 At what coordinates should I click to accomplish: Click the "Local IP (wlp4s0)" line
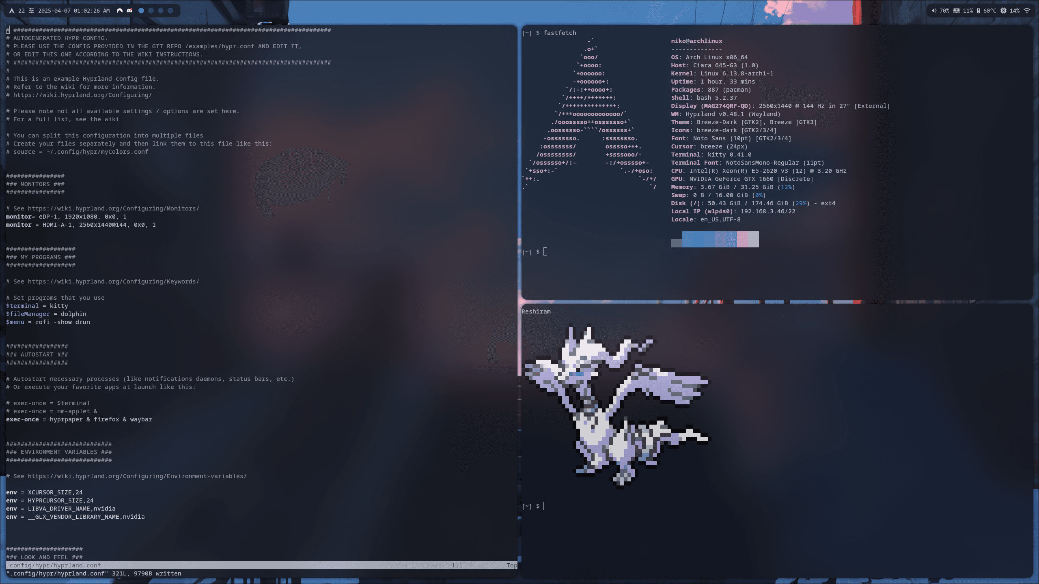(733, 211)
